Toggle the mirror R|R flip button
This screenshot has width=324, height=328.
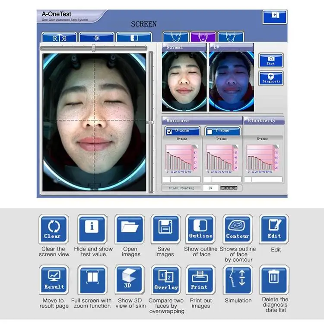59,37
